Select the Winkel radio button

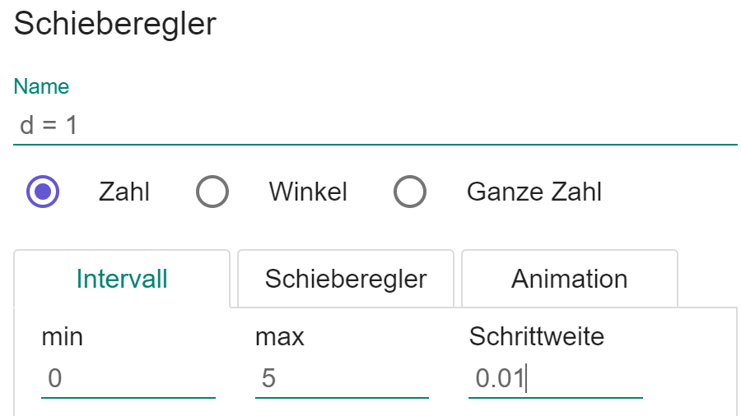point(212,192)
